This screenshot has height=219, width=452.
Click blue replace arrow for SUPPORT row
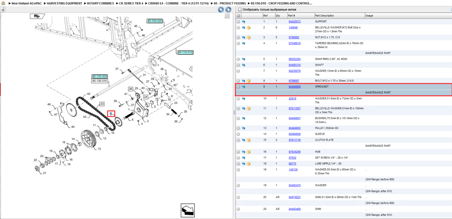pos(243,22)
